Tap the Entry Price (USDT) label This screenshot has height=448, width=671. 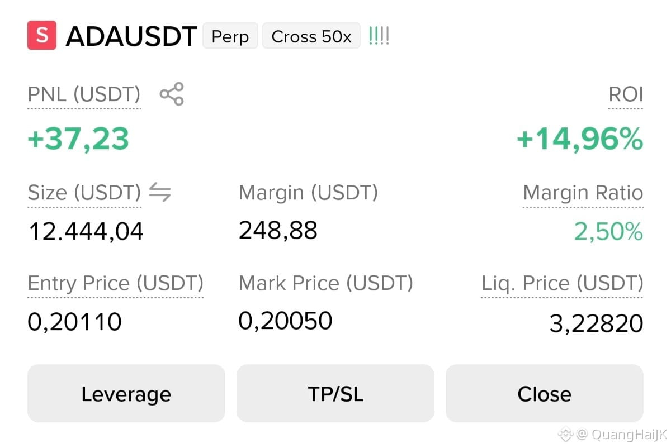115,283
